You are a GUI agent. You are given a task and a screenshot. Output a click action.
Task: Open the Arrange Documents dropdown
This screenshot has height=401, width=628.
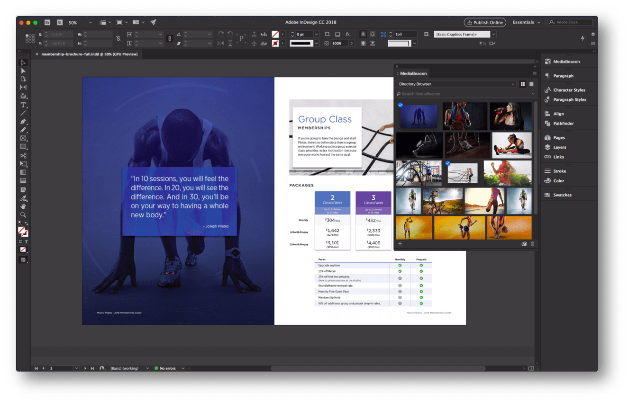point(139,22)
